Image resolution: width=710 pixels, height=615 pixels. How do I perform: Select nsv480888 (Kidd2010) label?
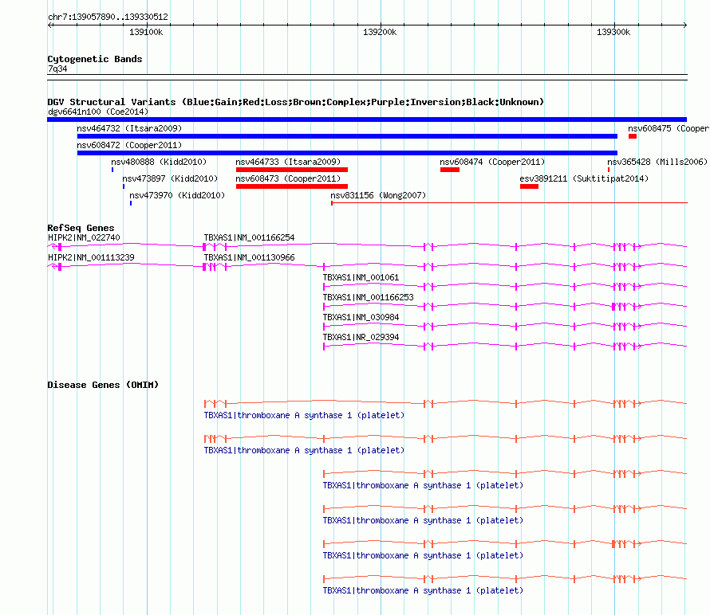point(159,162)
